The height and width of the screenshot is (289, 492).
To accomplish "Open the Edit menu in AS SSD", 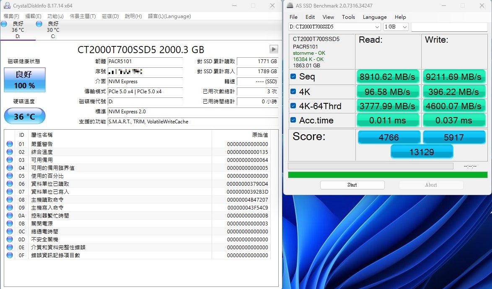I will [310, 17].
